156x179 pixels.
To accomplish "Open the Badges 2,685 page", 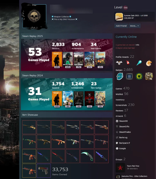I will point(124,70).
